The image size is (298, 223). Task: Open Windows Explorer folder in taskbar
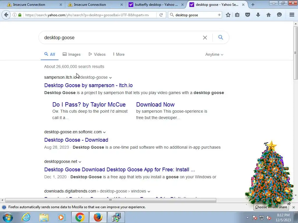[x=44, y=217]
